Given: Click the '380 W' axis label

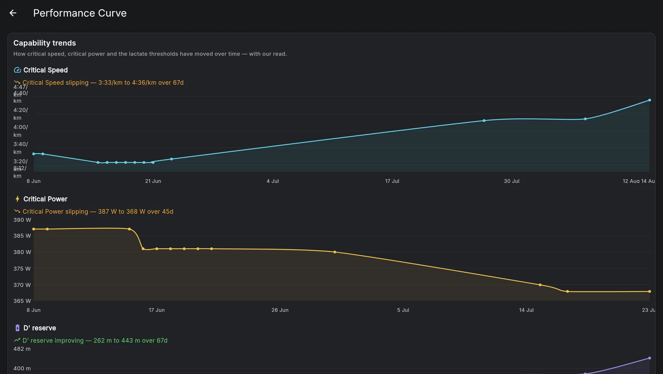Looking at the screenshot, I should [22, 252].
